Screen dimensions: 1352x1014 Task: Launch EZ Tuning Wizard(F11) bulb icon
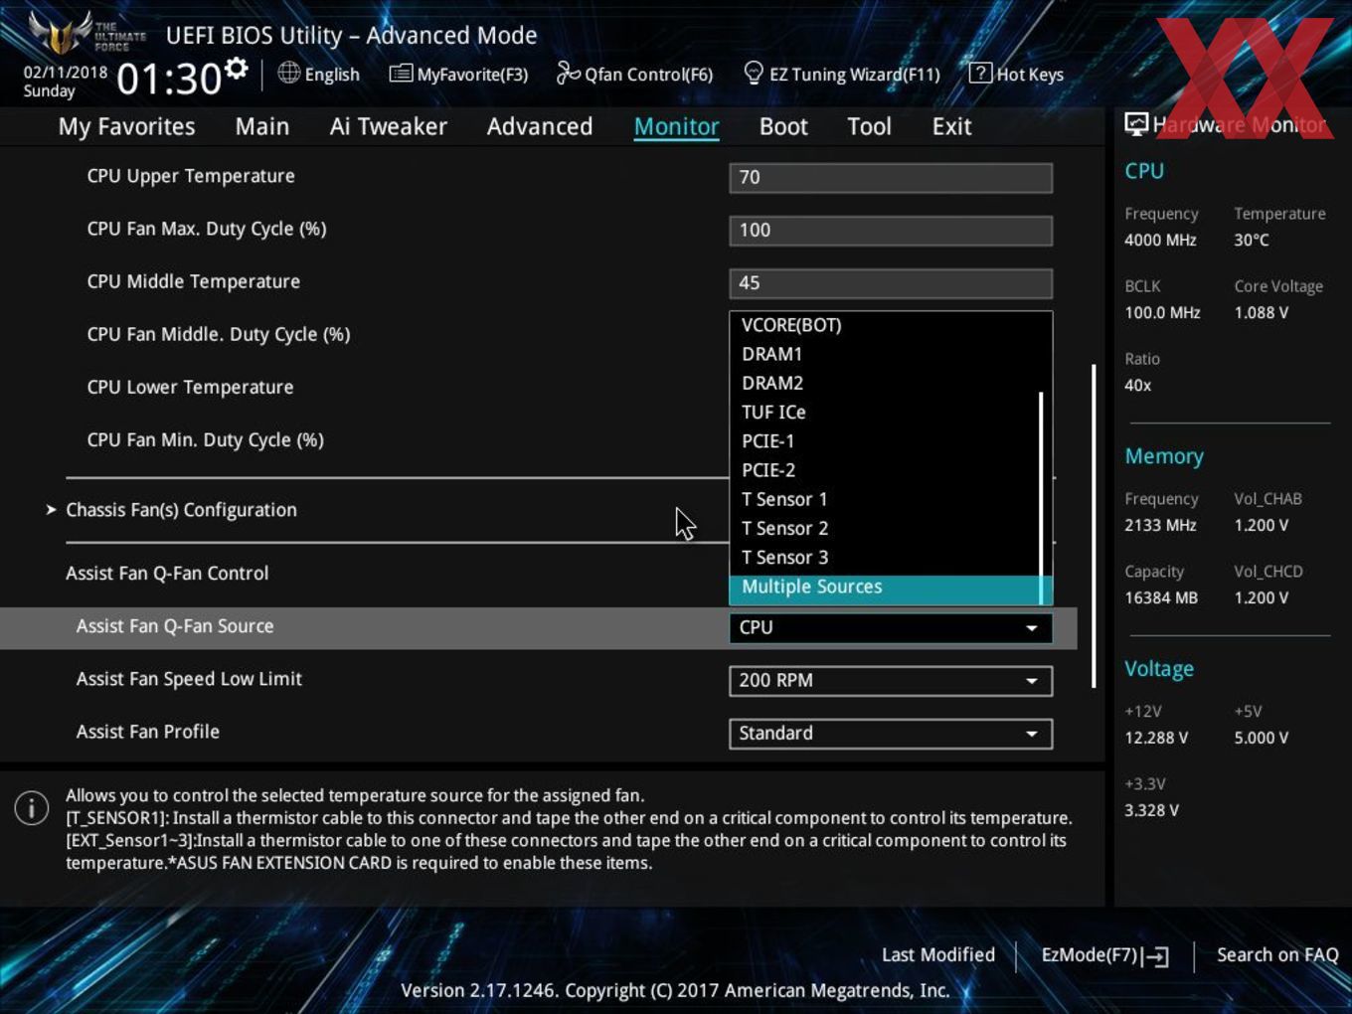click(x=754, y=73)
